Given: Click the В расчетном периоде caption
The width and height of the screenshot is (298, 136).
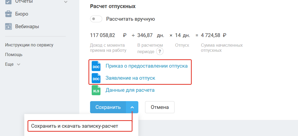Looking at the screenshot, I should click(x=150, y=49).
